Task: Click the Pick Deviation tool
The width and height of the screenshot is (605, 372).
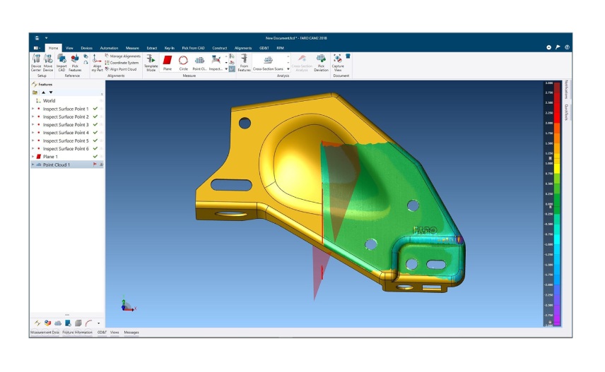Action: 321,62
